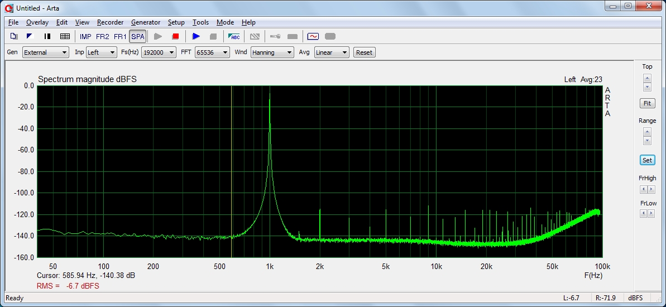The width and height of the screenshot is (666, 307).
Task: Click the Arta application icon in title bar
Action: click(8, 8)
